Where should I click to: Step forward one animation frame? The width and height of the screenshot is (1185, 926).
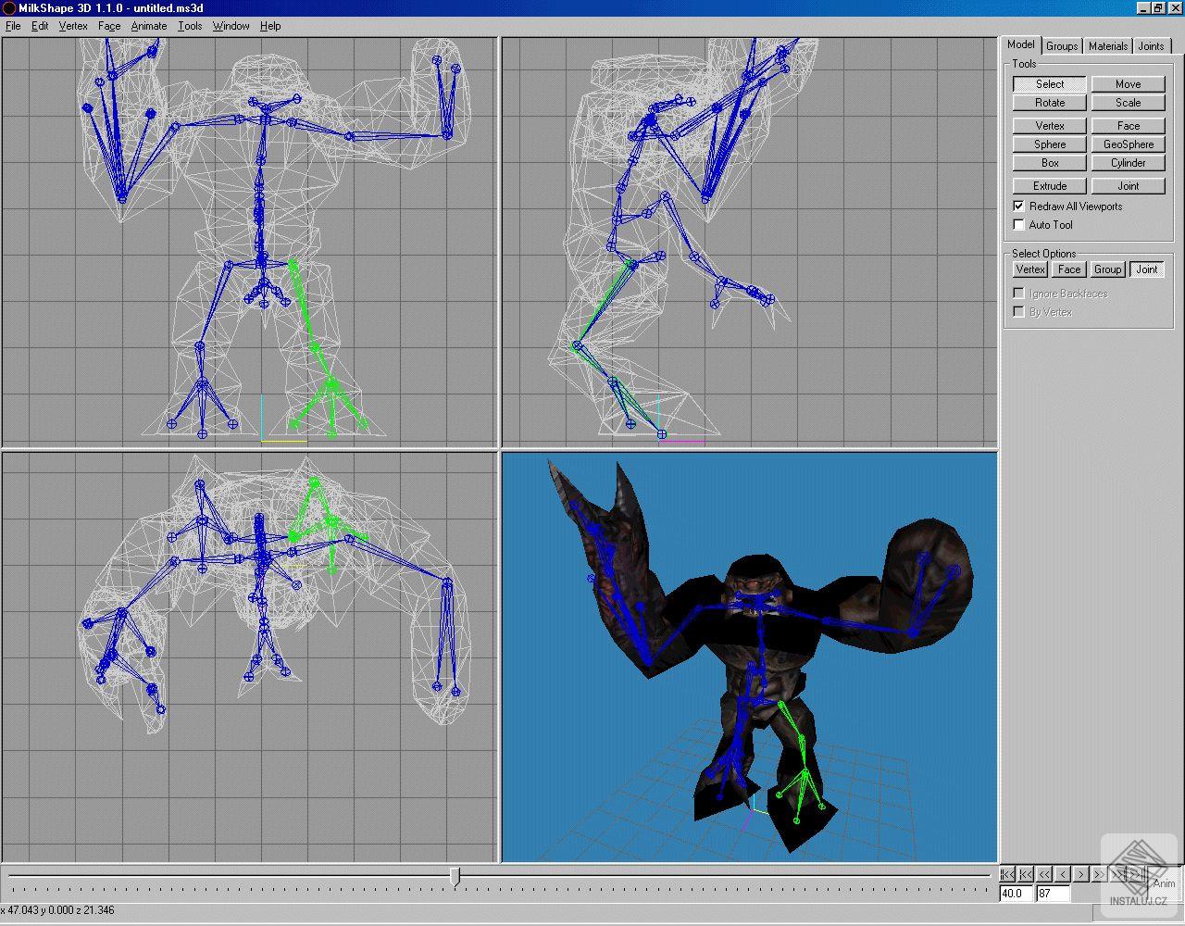pyautogui.click(x=1080, y=873)
